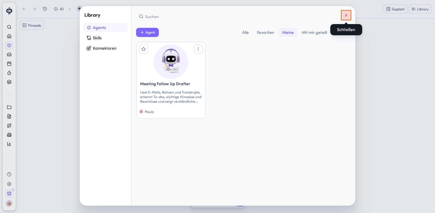Screen dimensions: 435x213
Task: Click the agent description starting Liest E-Mails
Action: tap(171, 97)
